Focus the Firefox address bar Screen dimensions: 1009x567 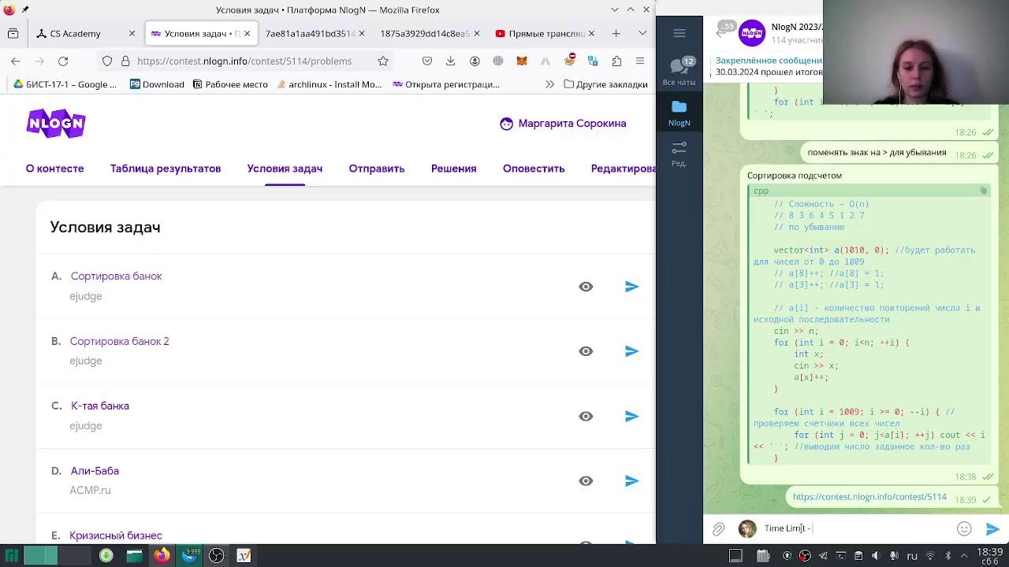[244, 61]
